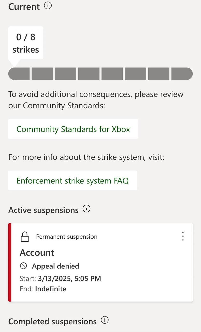Click the End: Indefinite text
The image size is (201, 332).
tap(43, 289)
